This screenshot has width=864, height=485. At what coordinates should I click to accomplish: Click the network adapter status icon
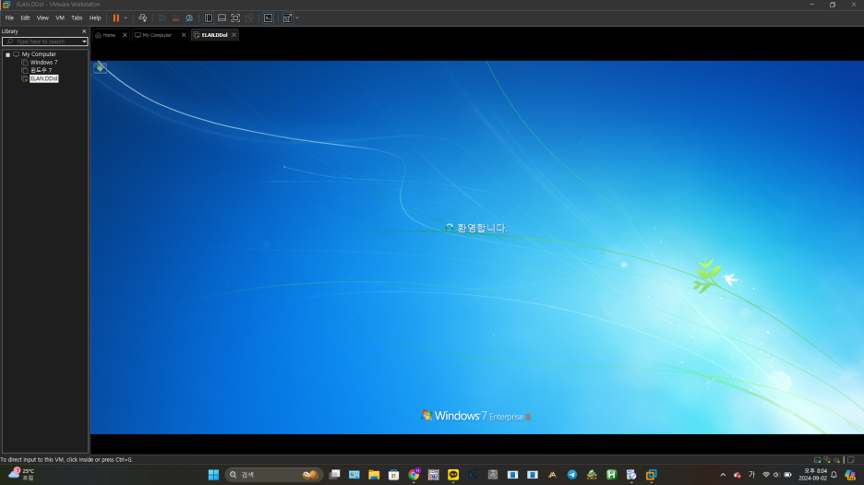[827, 460]
